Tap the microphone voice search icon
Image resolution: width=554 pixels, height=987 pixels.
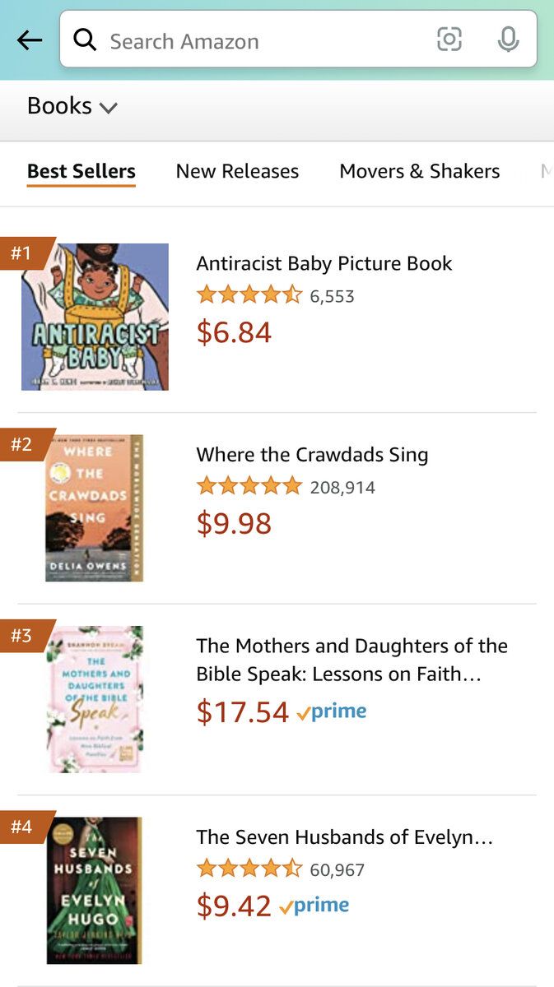[509, 39]
